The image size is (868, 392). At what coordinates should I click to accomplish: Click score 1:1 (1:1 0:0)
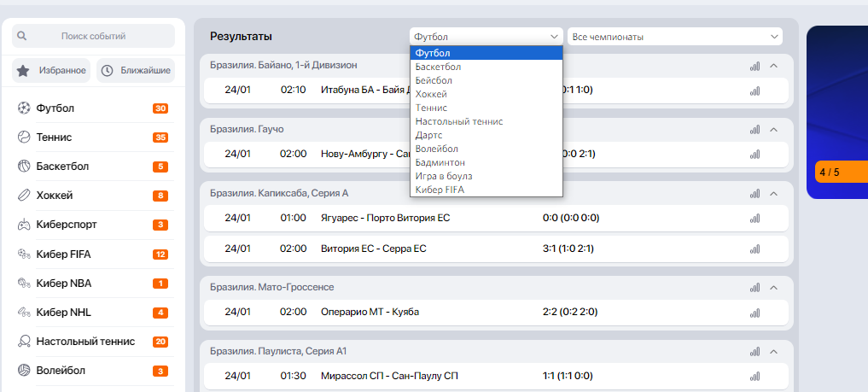click(568, 377)
